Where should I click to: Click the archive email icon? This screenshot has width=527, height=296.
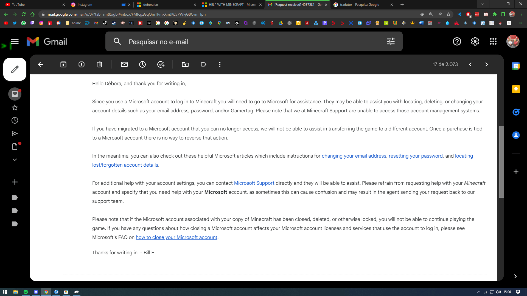(63, 64)
